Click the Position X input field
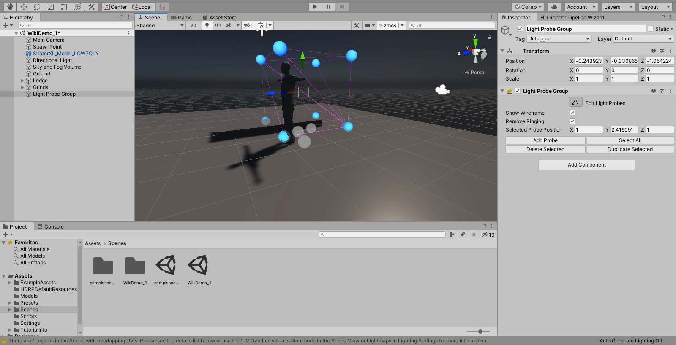Image resolution: width=676 pixels, height=345 pixels. coord(589,61)
